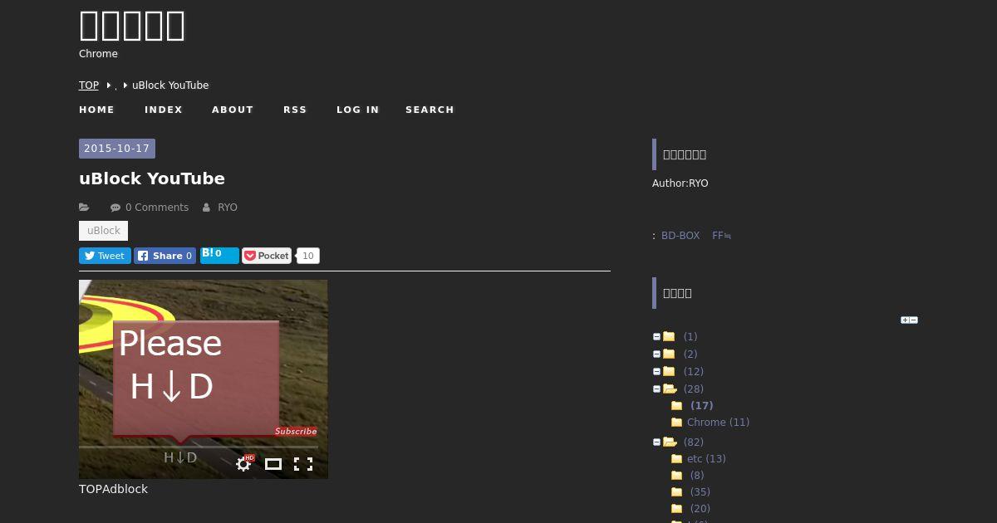Click the blog site title header
The height and width of the screenshot is (523, 997).
tap(132, 26)
